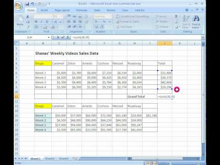The height and width of the screenshot is (165, 220).
Task: Click the Delete cells button
Action: pos(161,22)
